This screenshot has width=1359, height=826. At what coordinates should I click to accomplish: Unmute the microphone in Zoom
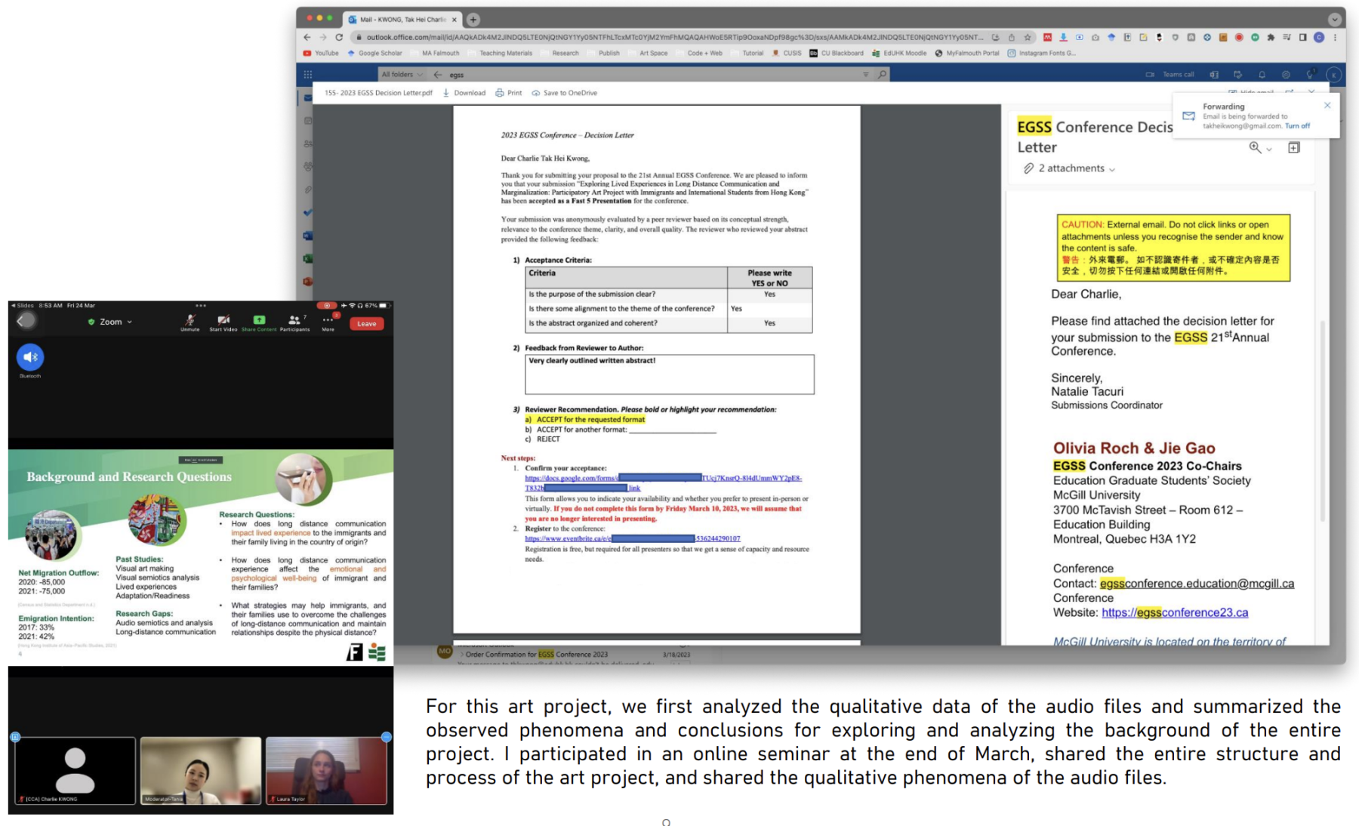pos(190,322)
